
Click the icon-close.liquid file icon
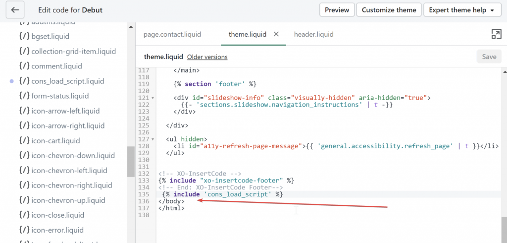pyautogui.click(x=24, y=215)
